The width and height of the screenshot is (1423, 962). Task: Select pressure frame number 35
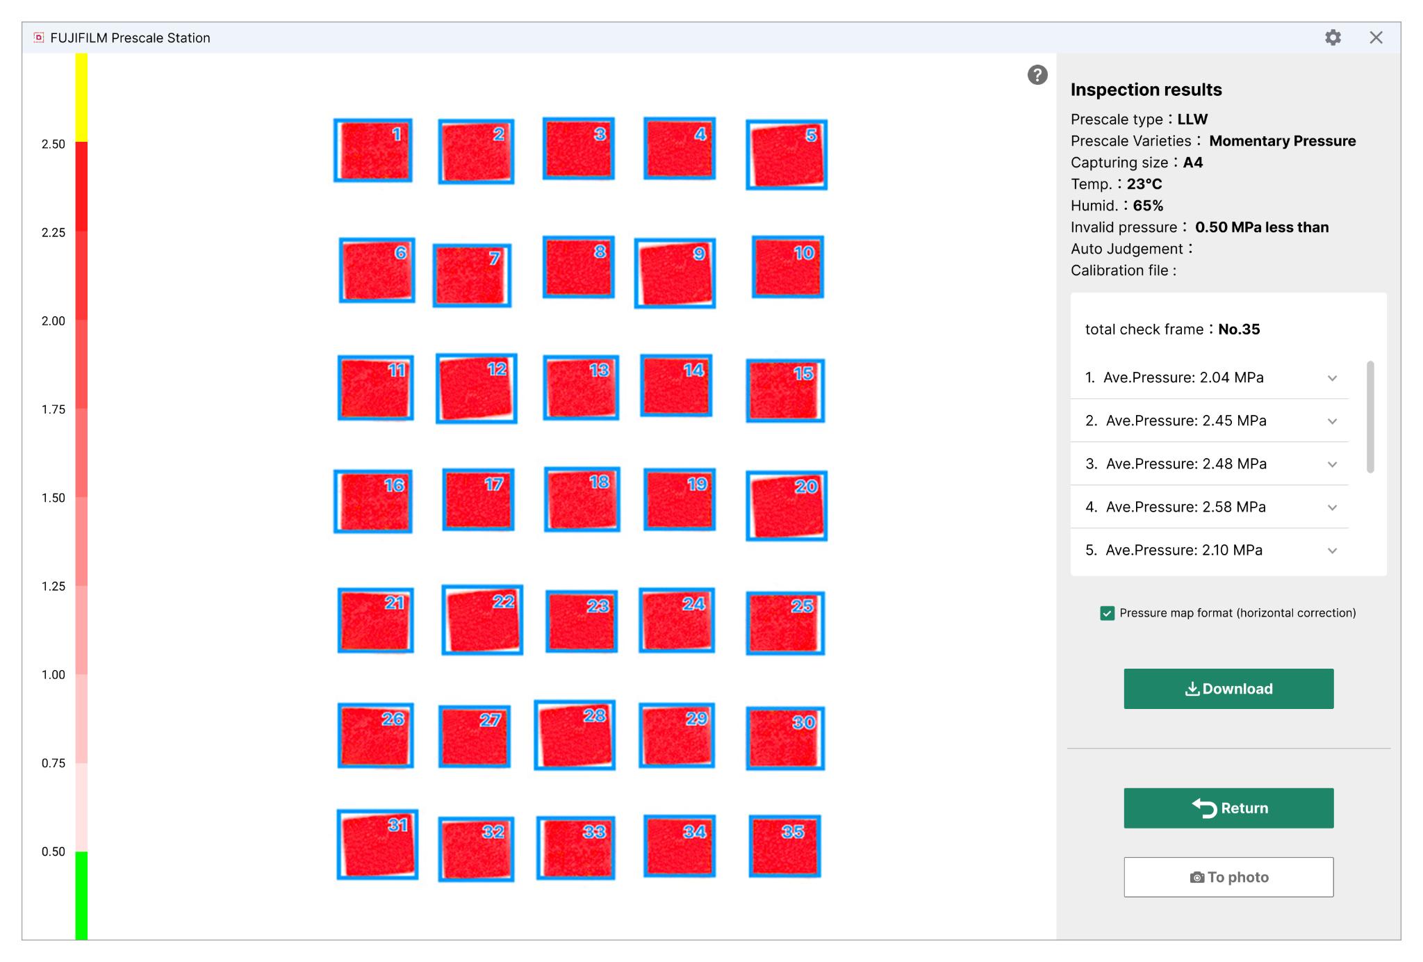[x=784, y=846]
